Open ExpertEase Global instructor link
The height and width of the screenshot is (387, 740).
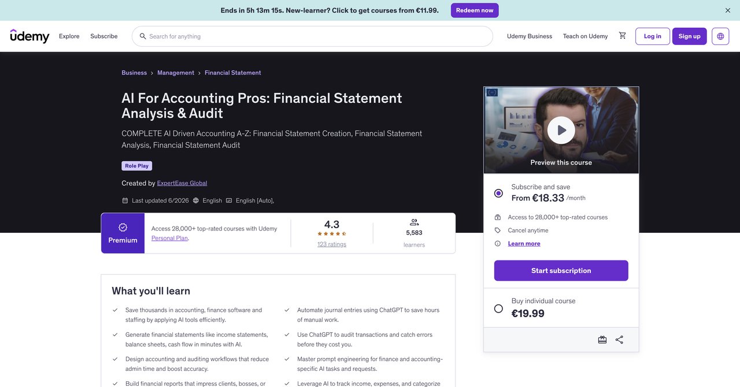(182, 183)
